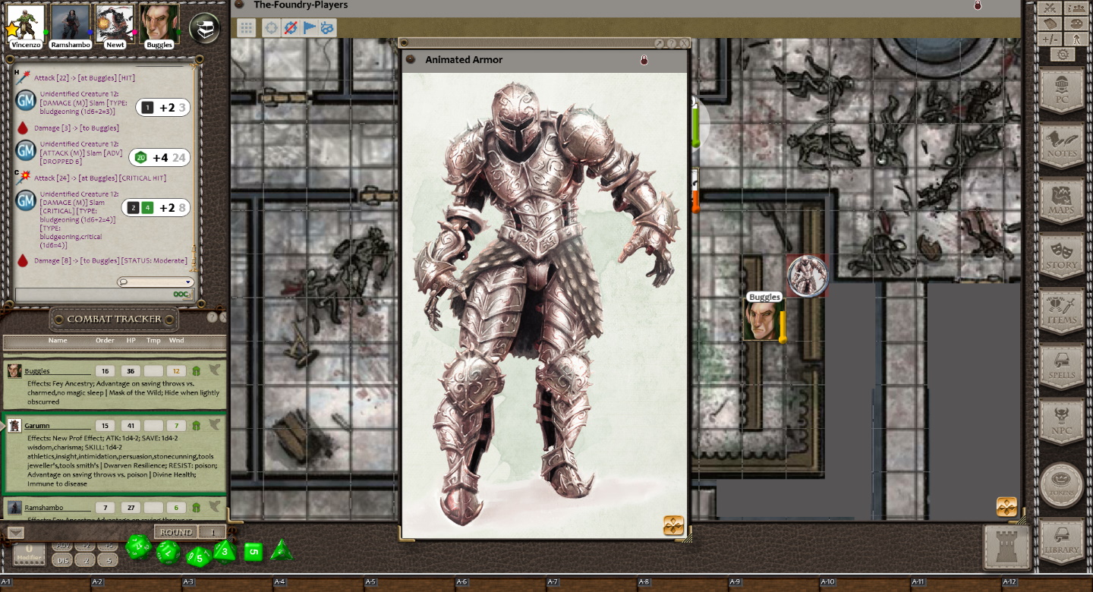Open the effects figure tool icon
1093x592 pixels.
click(x=1076, y=39)
